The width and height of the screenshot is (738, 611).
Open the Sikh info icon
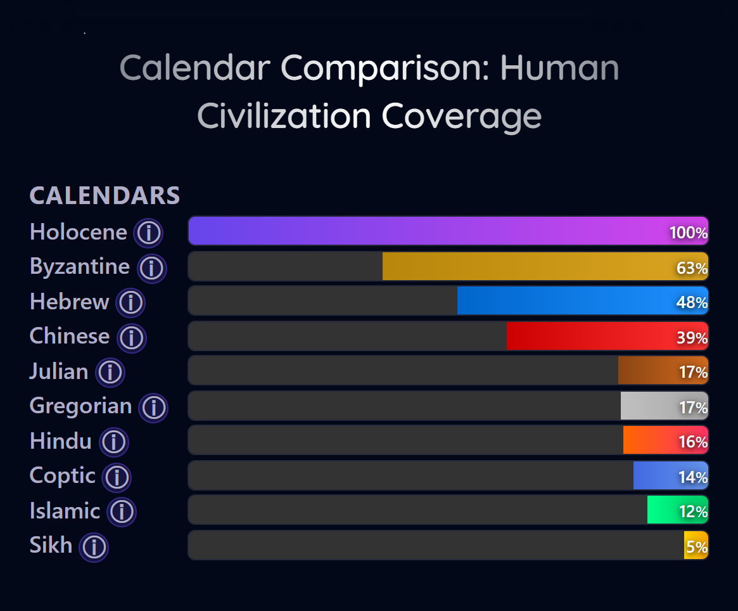94,546
